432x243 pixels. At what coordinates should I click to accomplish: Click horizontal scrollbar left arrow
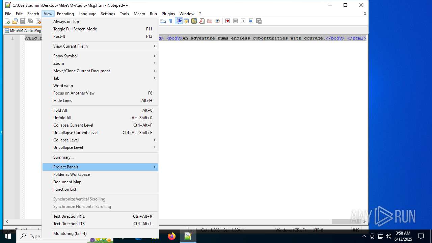click(x=6, y=222)
